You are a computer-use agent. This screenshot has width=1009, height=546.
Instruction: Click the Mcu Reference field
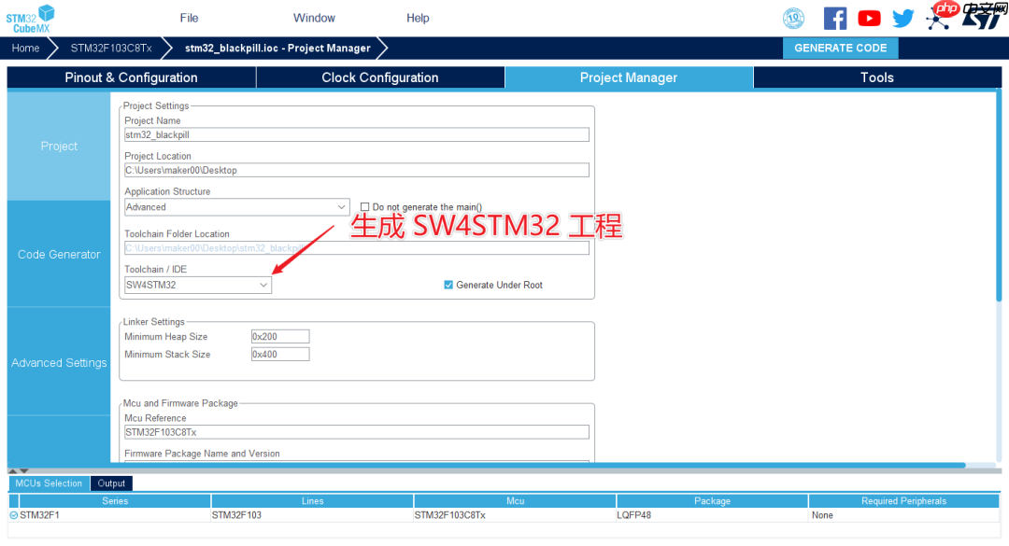coord(357,432)
